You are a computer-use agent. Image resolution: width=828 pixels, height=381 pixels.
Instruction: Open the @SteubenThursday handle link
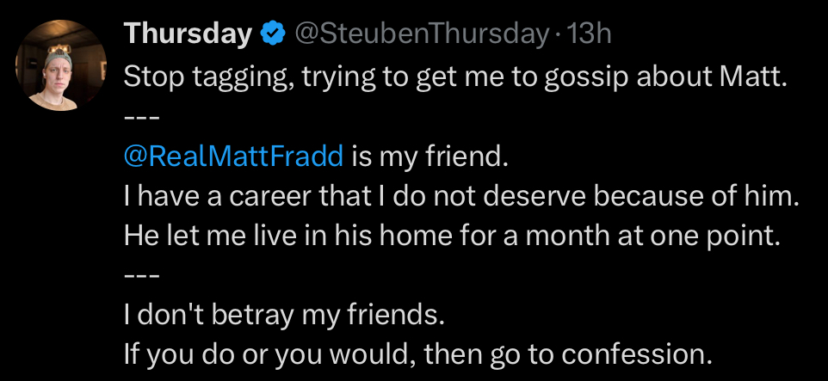421,34
